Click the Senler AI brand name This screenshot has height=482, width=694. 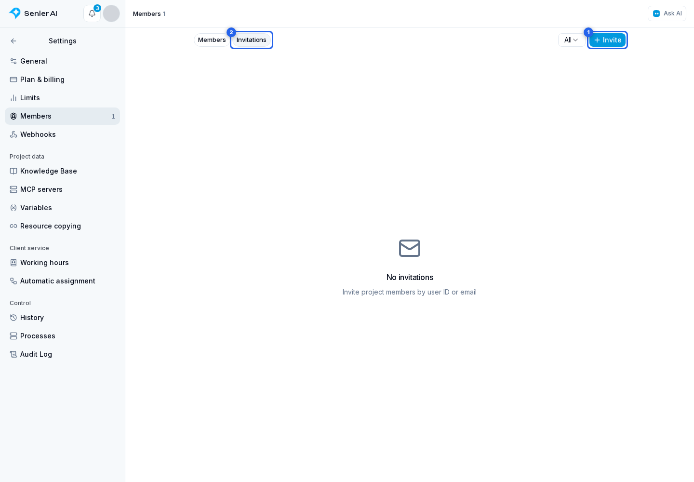pyautogui.click(x=40, y=13)
